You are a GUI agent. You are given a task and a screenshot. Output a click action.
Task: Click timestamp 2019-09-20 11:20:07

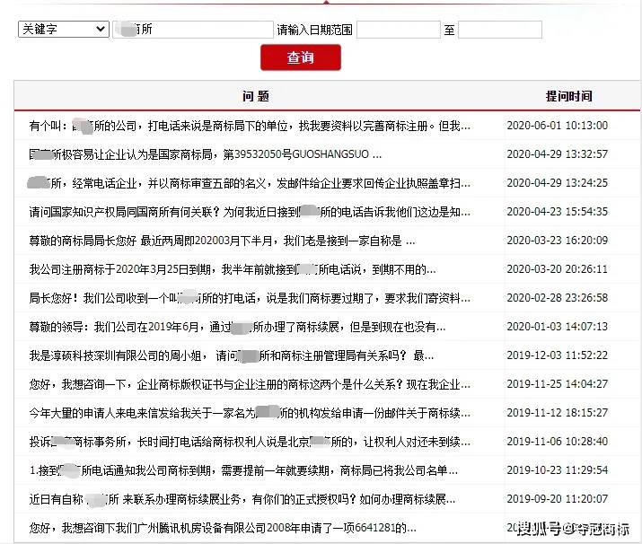[x=558, y=498]
